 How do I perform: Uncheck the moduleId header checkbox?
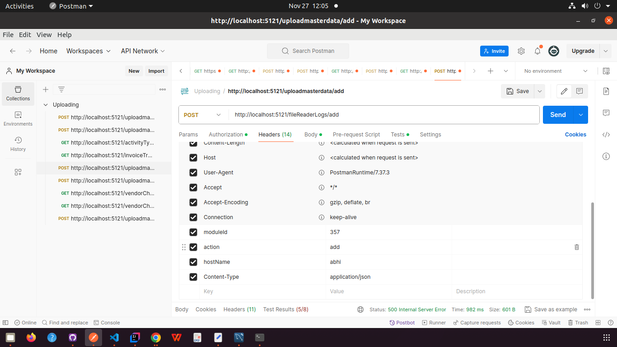click(193, 232)
